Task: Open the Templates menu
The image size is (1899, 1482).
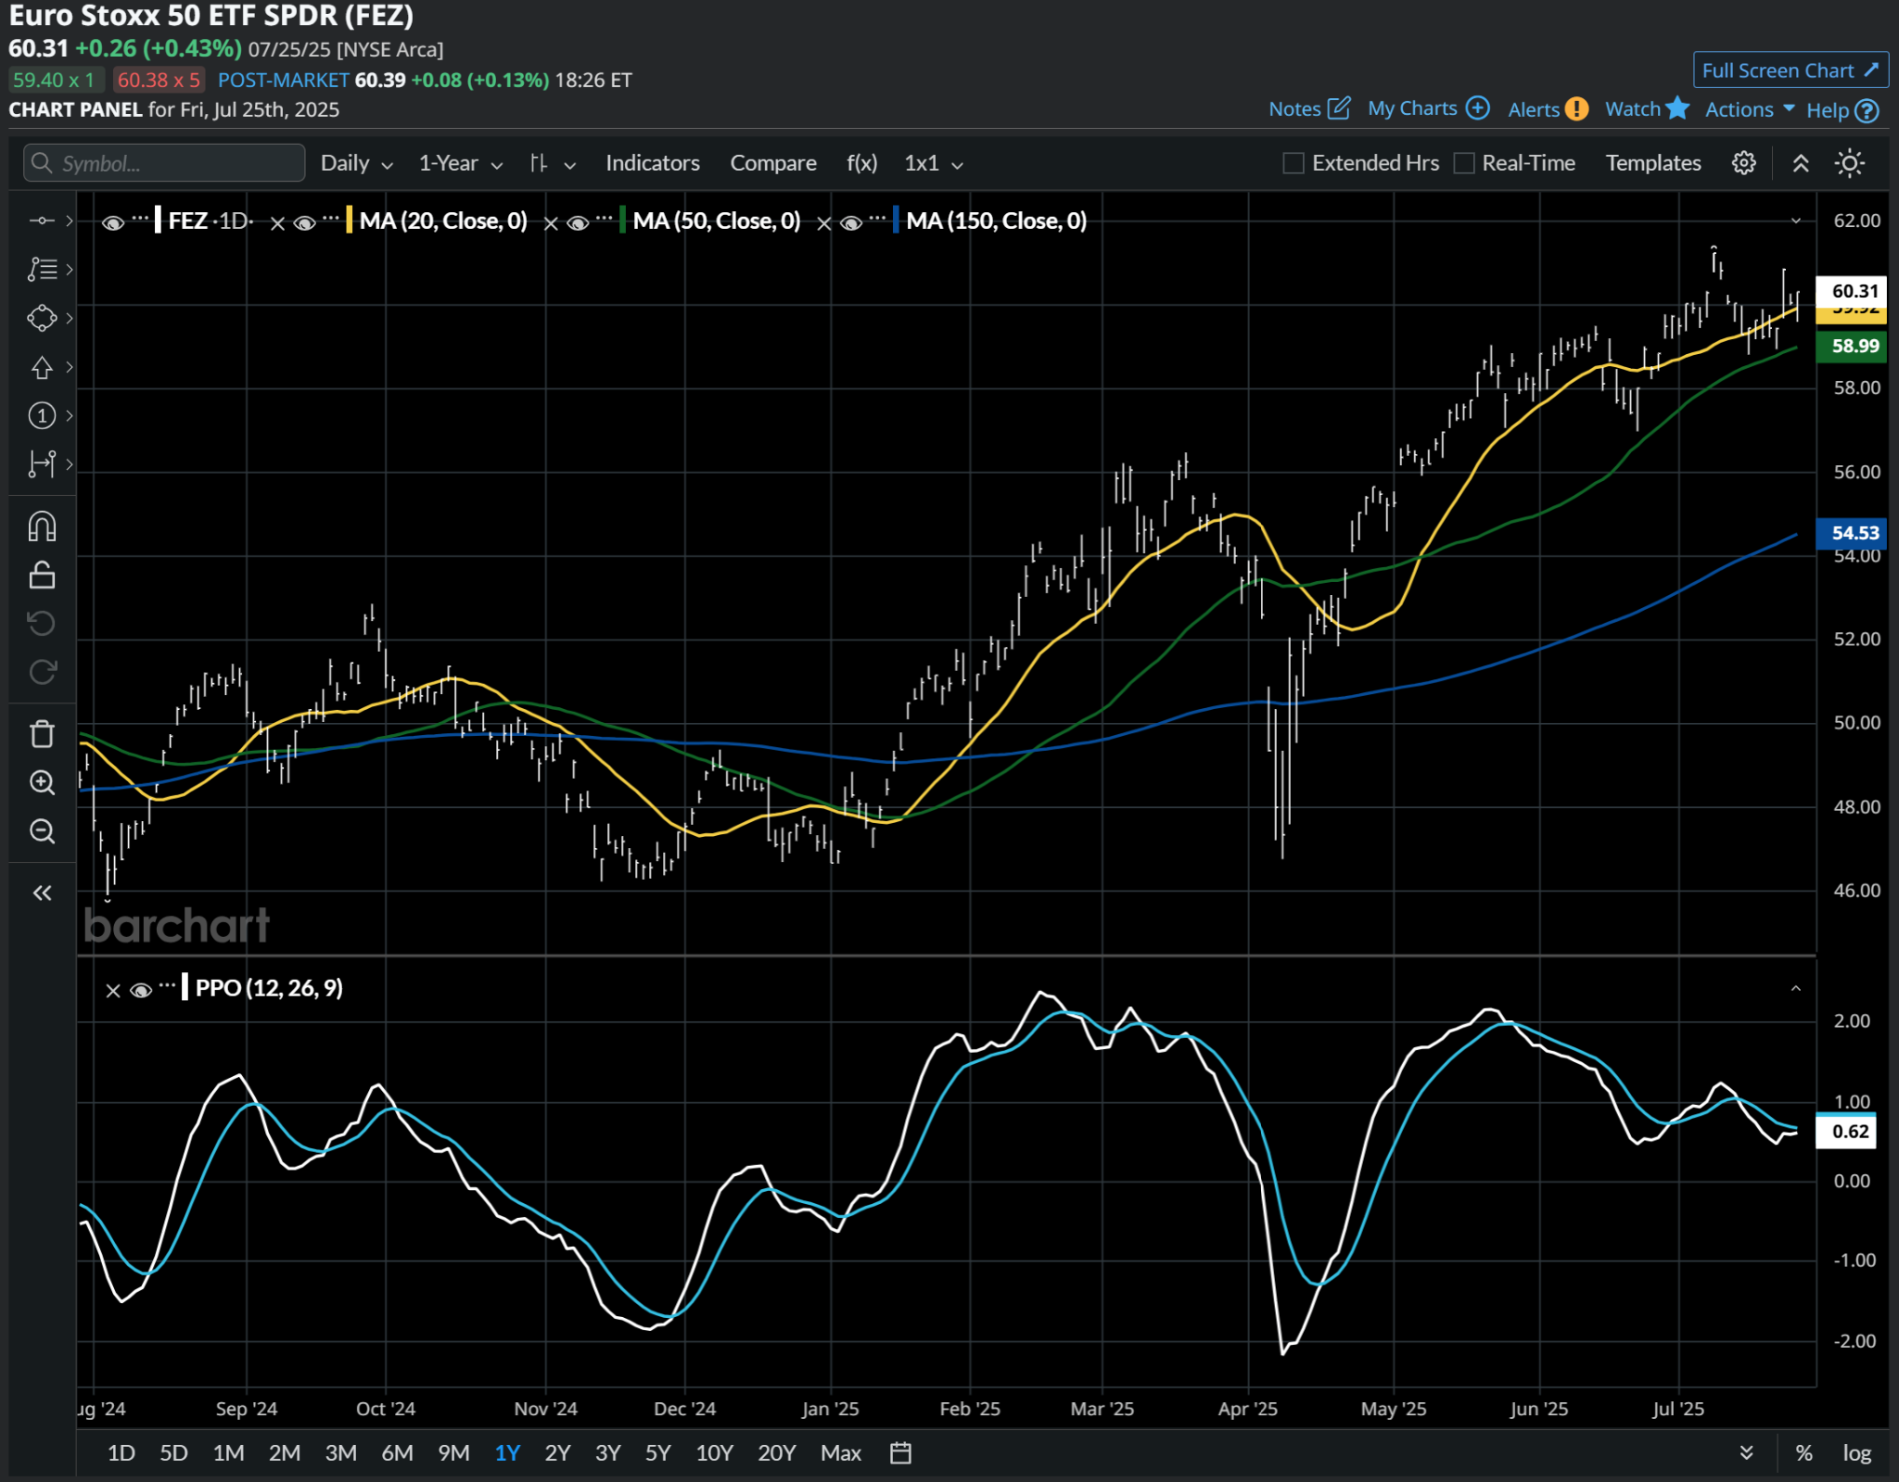Action: pyautogui.click(x=1652, y=163)
